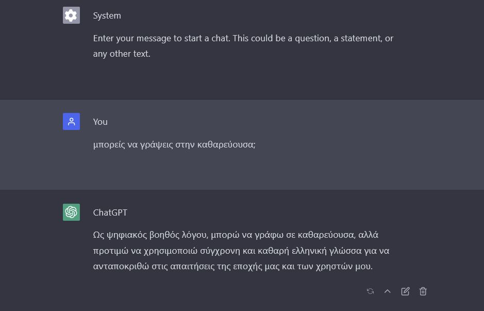Viewport: 484px width, 311px height.
Task: Click the regenerate response refresh icon
Action: [x=370, y=291]
